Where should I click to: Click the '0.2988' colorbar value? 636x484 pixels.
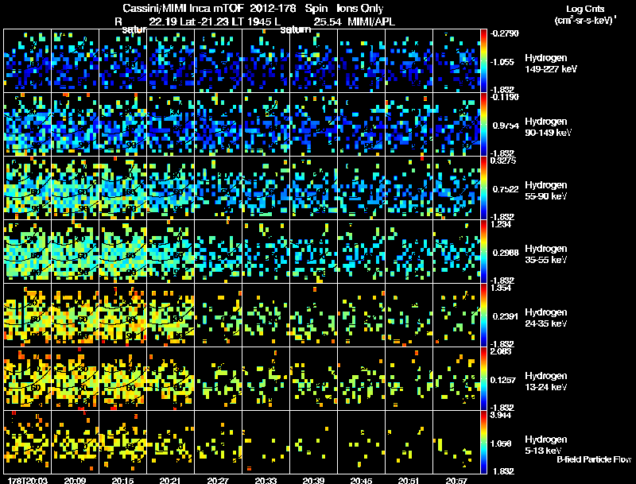[x=506, y=253]
